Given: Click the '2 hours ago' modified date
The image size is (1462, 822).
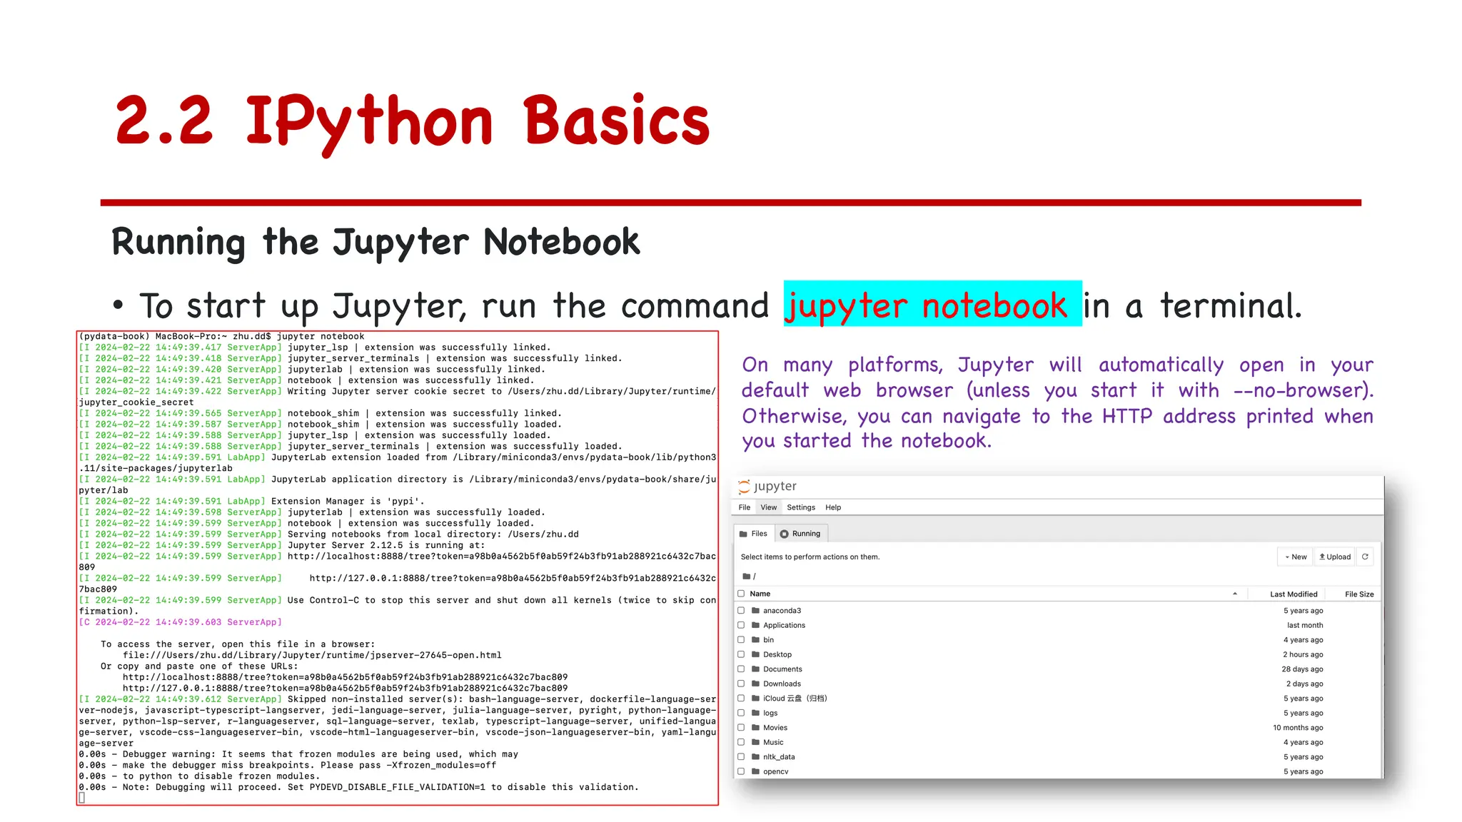Looking at the screenshot, I should click(x=1303, y=654).
